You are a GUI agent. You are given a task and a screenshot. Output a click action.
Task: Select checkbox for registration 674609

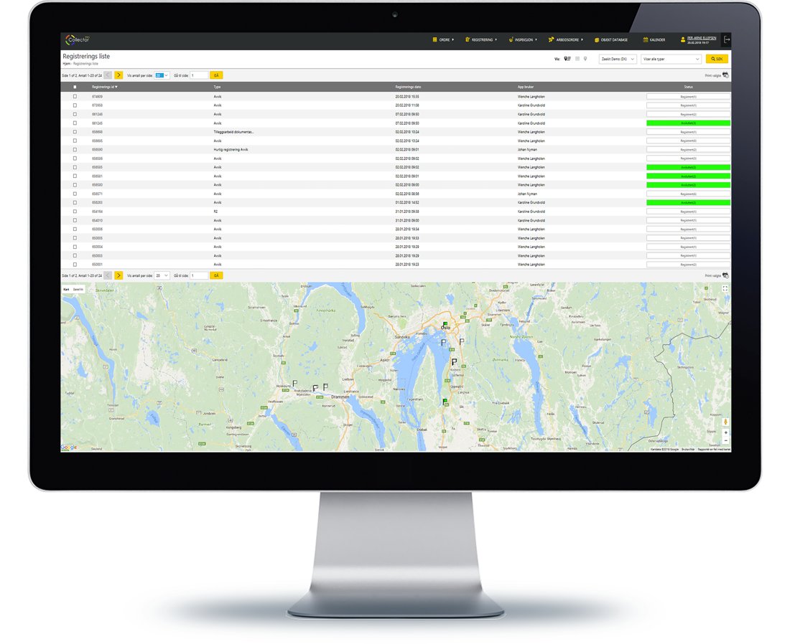click(75, 96)
